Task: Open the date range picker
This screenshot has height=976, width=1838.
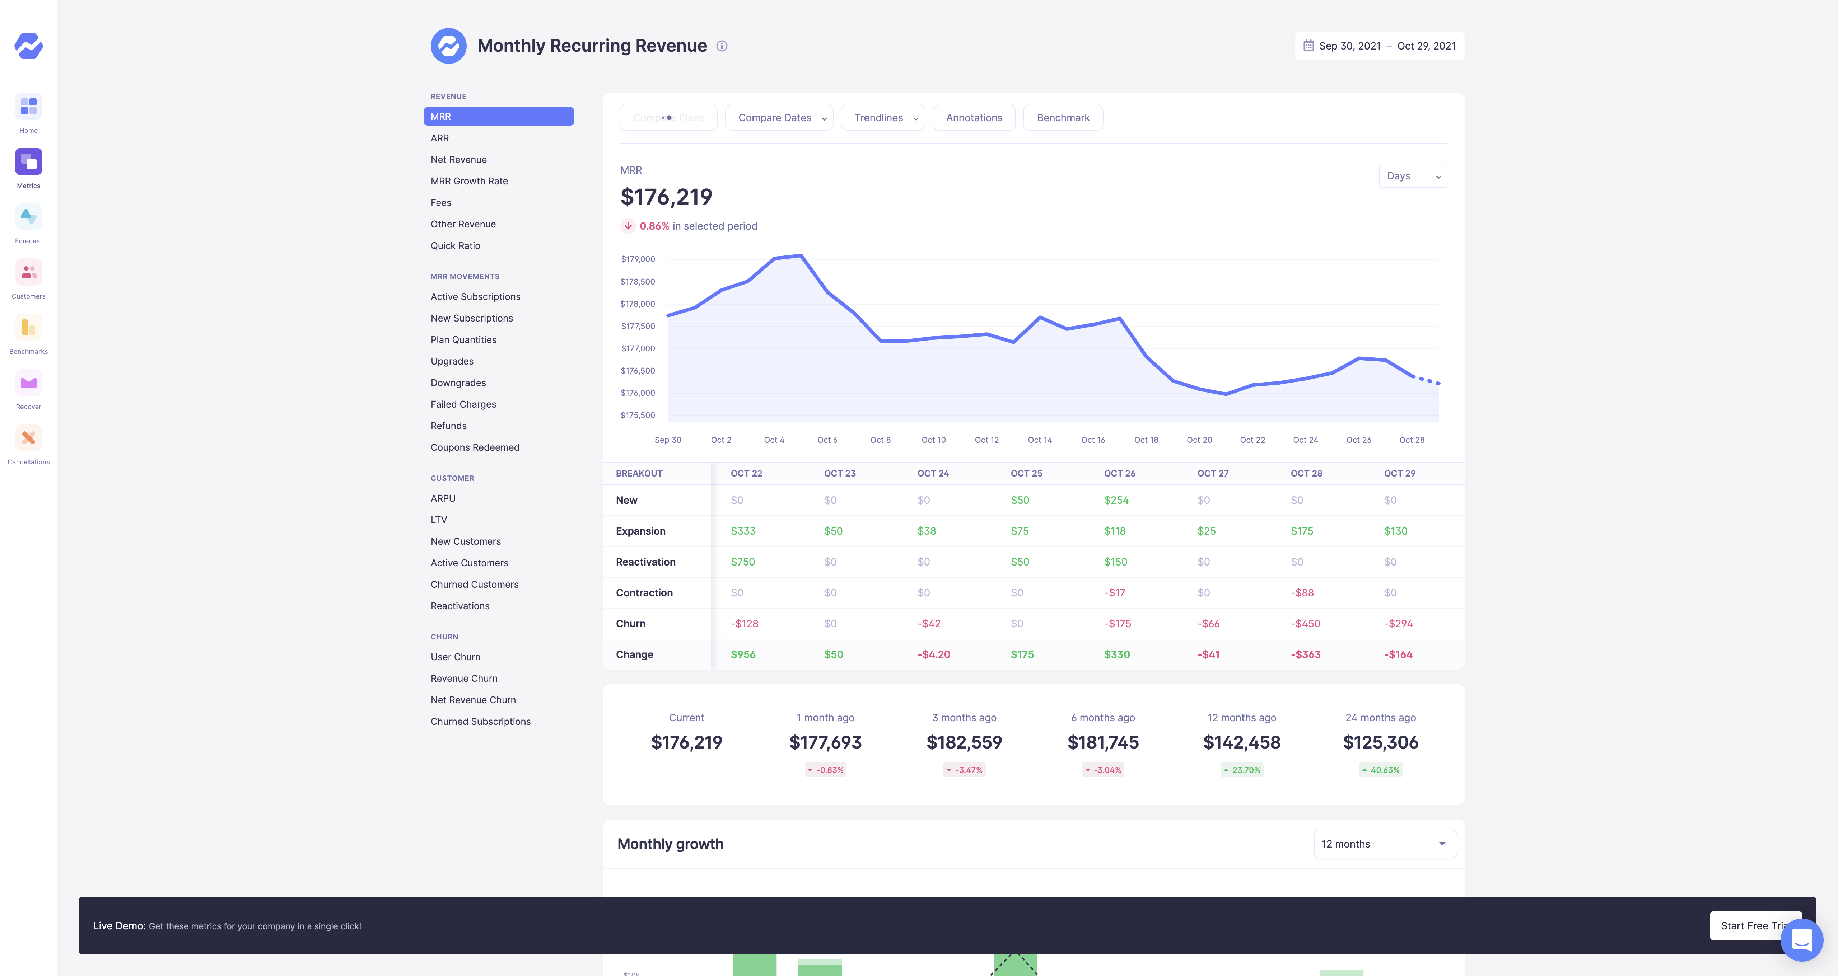Action: [1379, 45]
